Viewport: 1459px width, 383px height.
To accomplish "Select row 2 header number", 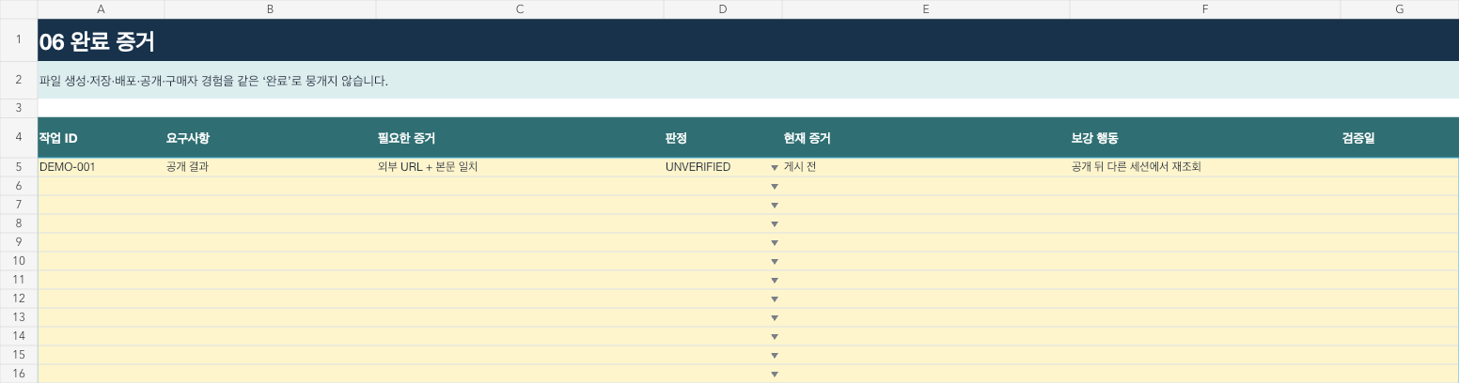I will tap(19, 80).
